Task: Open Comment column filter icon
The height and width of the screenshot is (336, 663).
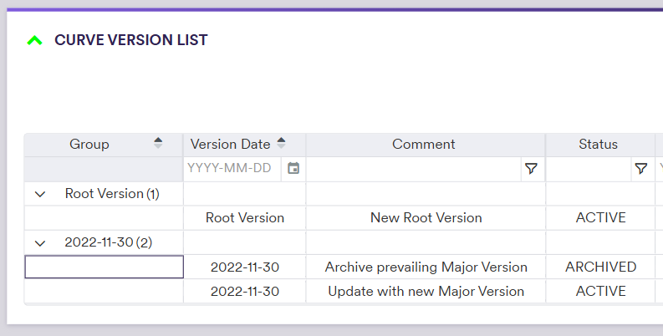Action: click(531, 168)
